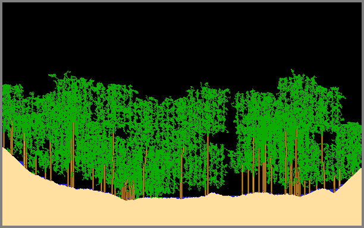Click the gray border frame at the top
The height and width of the screenshot is (228, 364).
pyautogui.click(x=182, y=1)
